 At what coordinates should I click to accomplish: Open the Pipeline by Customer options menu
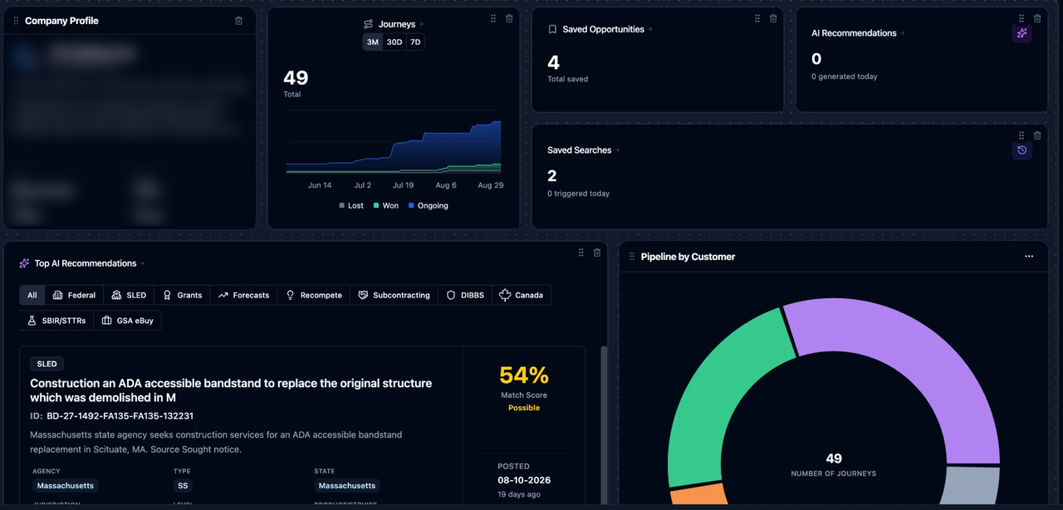pyautogui.click(x=1029, y=257)
